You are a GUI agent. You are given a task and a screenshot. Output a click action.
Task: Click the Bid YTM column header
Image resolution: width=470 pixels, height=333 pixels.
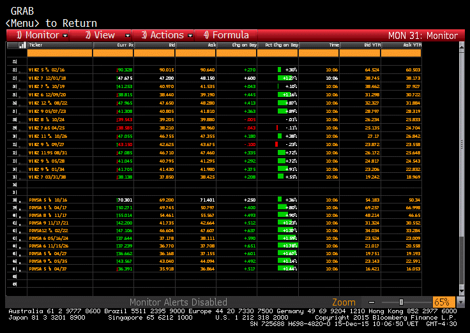[360, 45]
